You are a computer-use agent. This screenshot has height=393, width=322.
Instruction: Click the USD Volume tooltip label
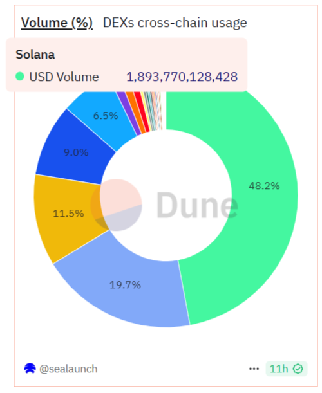click(x=64, y=77)
